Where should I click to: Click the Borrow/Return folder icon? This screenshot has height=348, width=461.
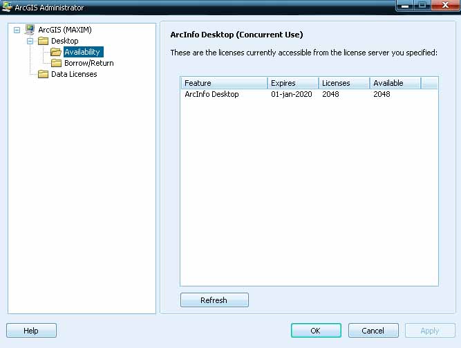56,63
